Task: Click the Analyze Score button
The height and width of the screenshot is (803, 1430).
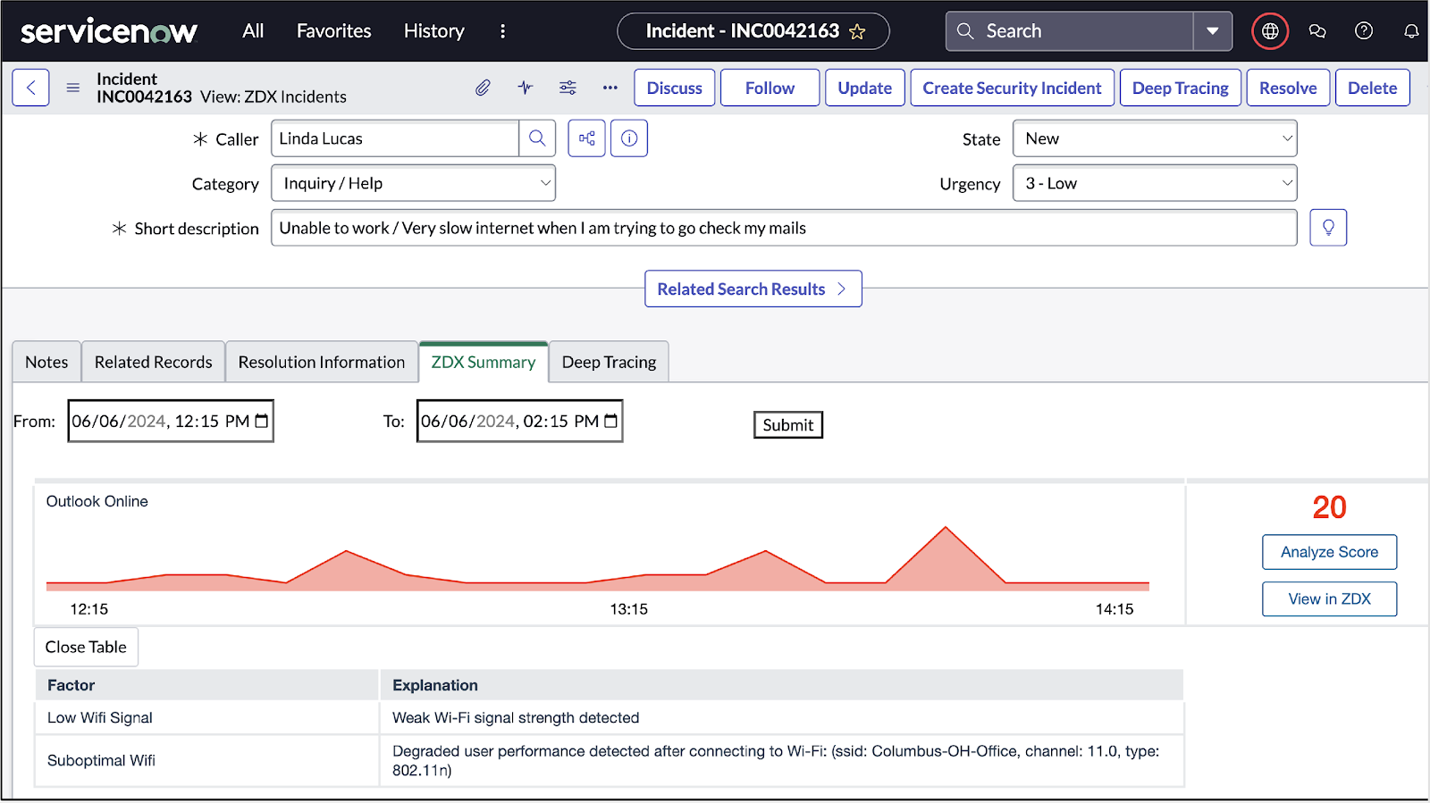Action: [x=1329, y=552]
